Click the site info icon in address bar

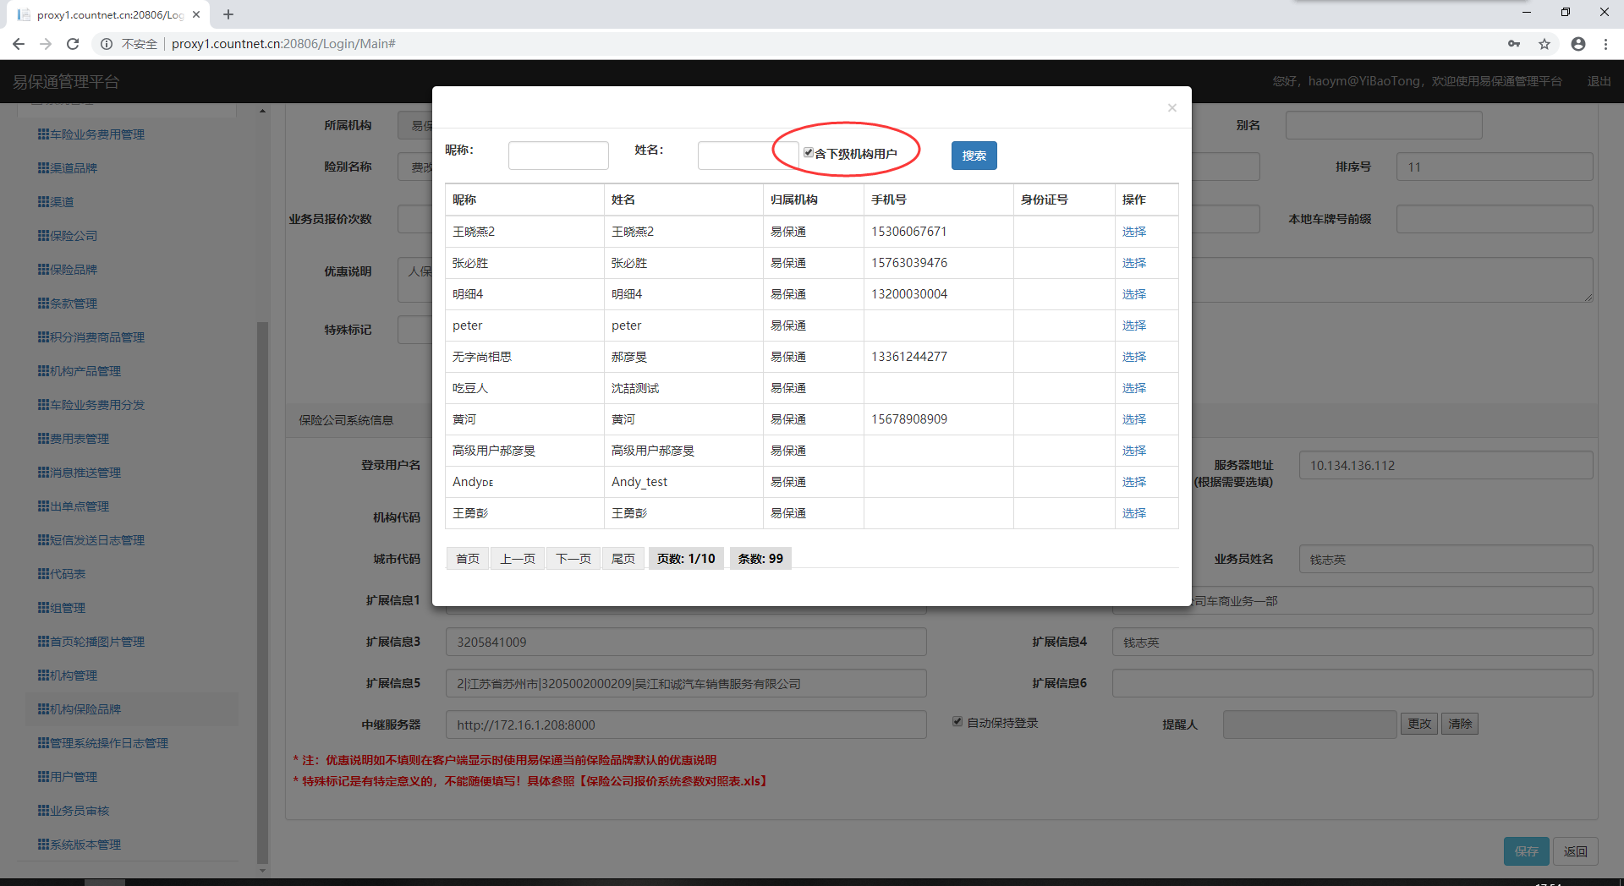107,44
